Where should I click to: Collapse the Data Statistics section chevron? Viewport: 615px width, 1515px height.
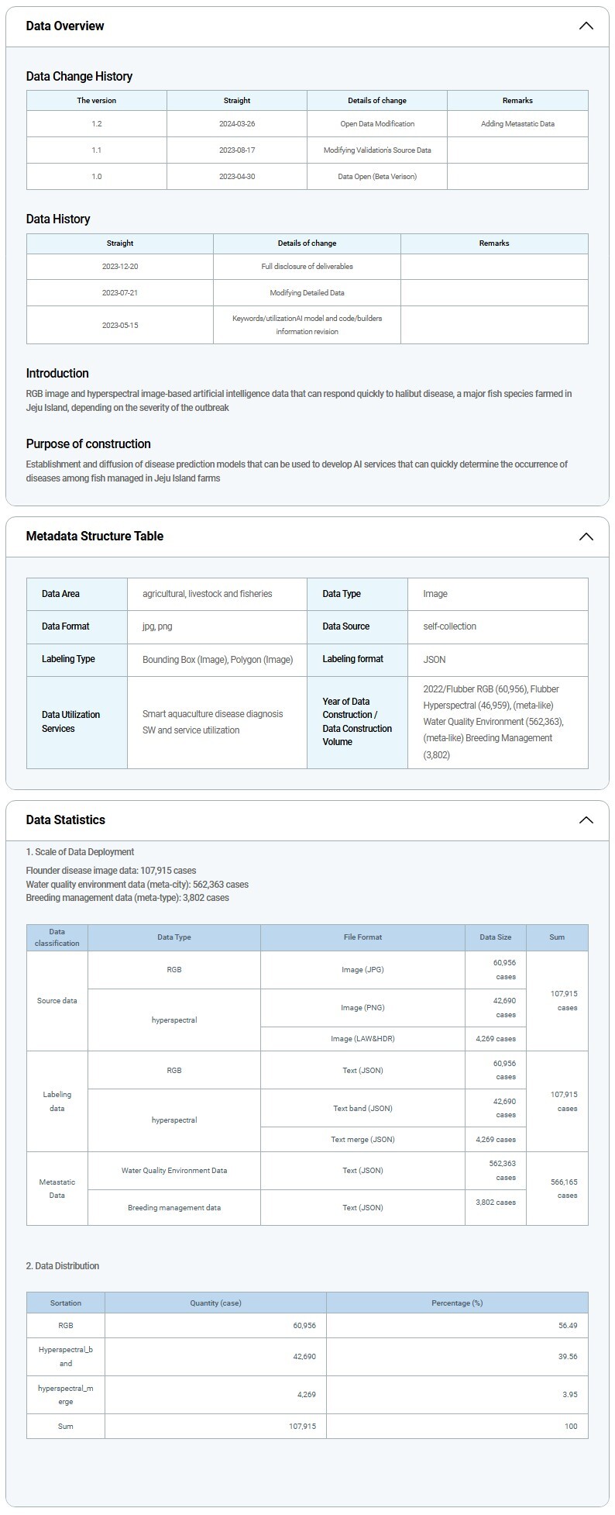point(586,820)
